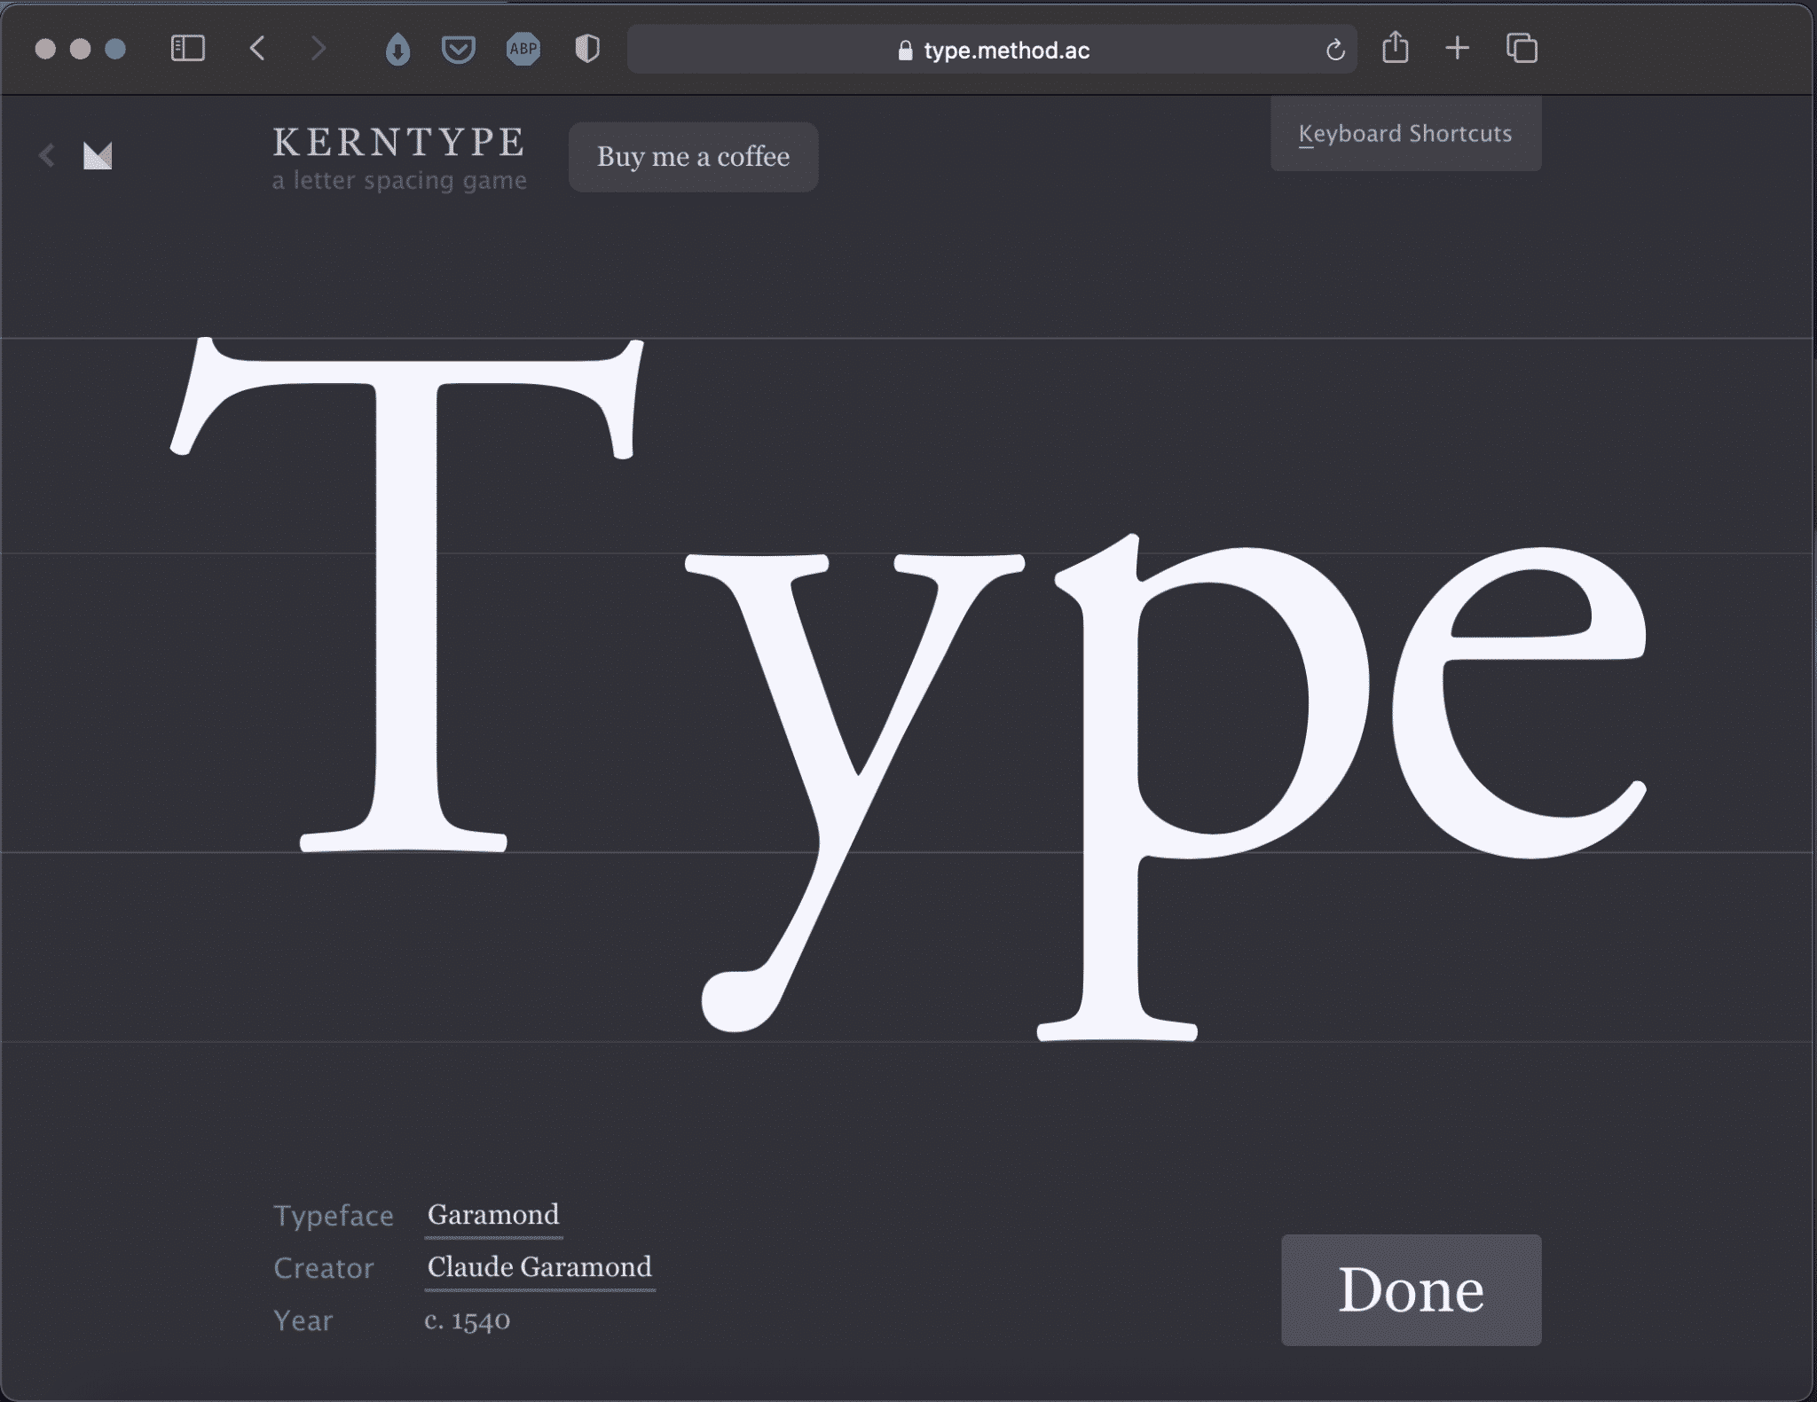Screen dimensions: 1817x1402
Task: Click the Method M logo icon
Action: [x=98, y=156]
